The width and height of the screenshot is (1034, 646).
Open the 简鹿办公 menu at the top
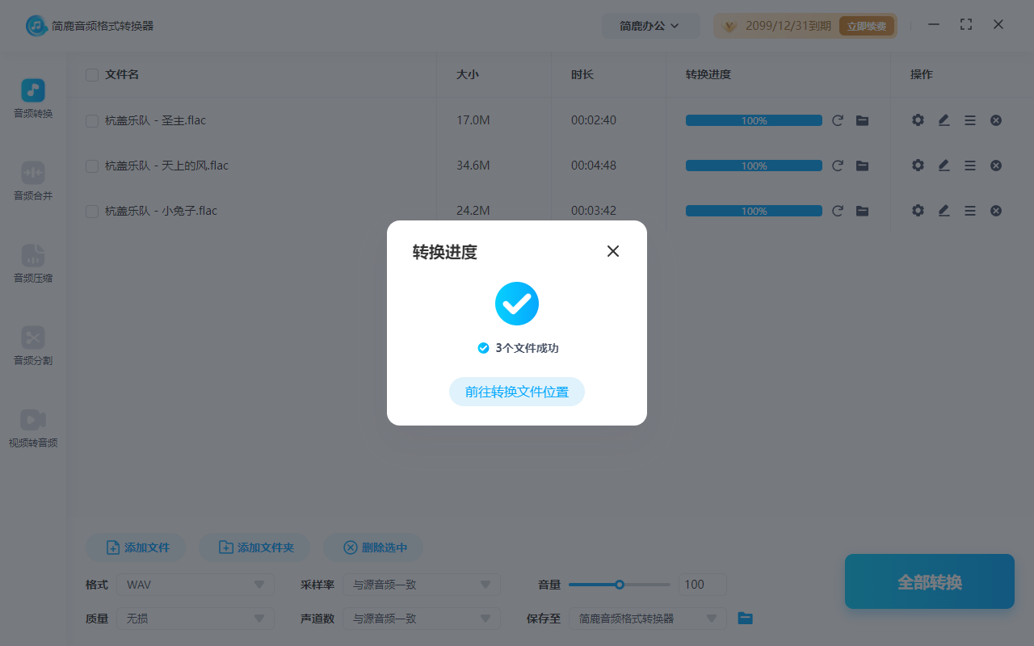[651, 25]
